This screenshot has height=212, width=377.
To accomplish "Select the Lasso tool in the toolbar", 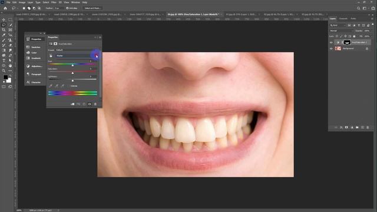I will click(x=4, y=25).
